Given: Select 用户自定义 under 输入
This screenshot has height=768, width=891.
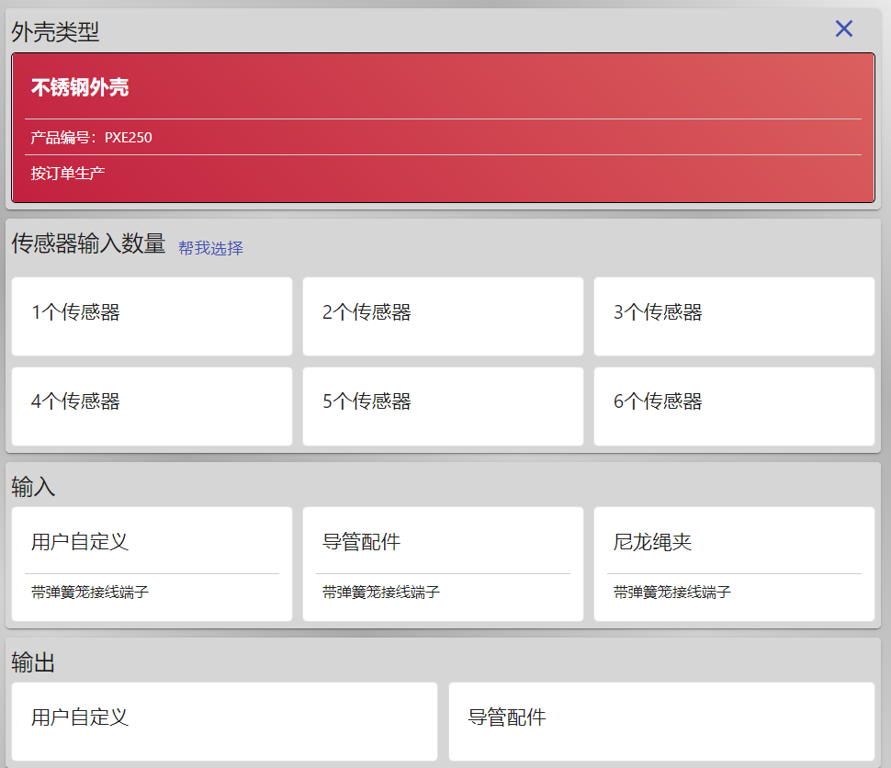Looking at the screenshot, I should click(x=152, y=564).
